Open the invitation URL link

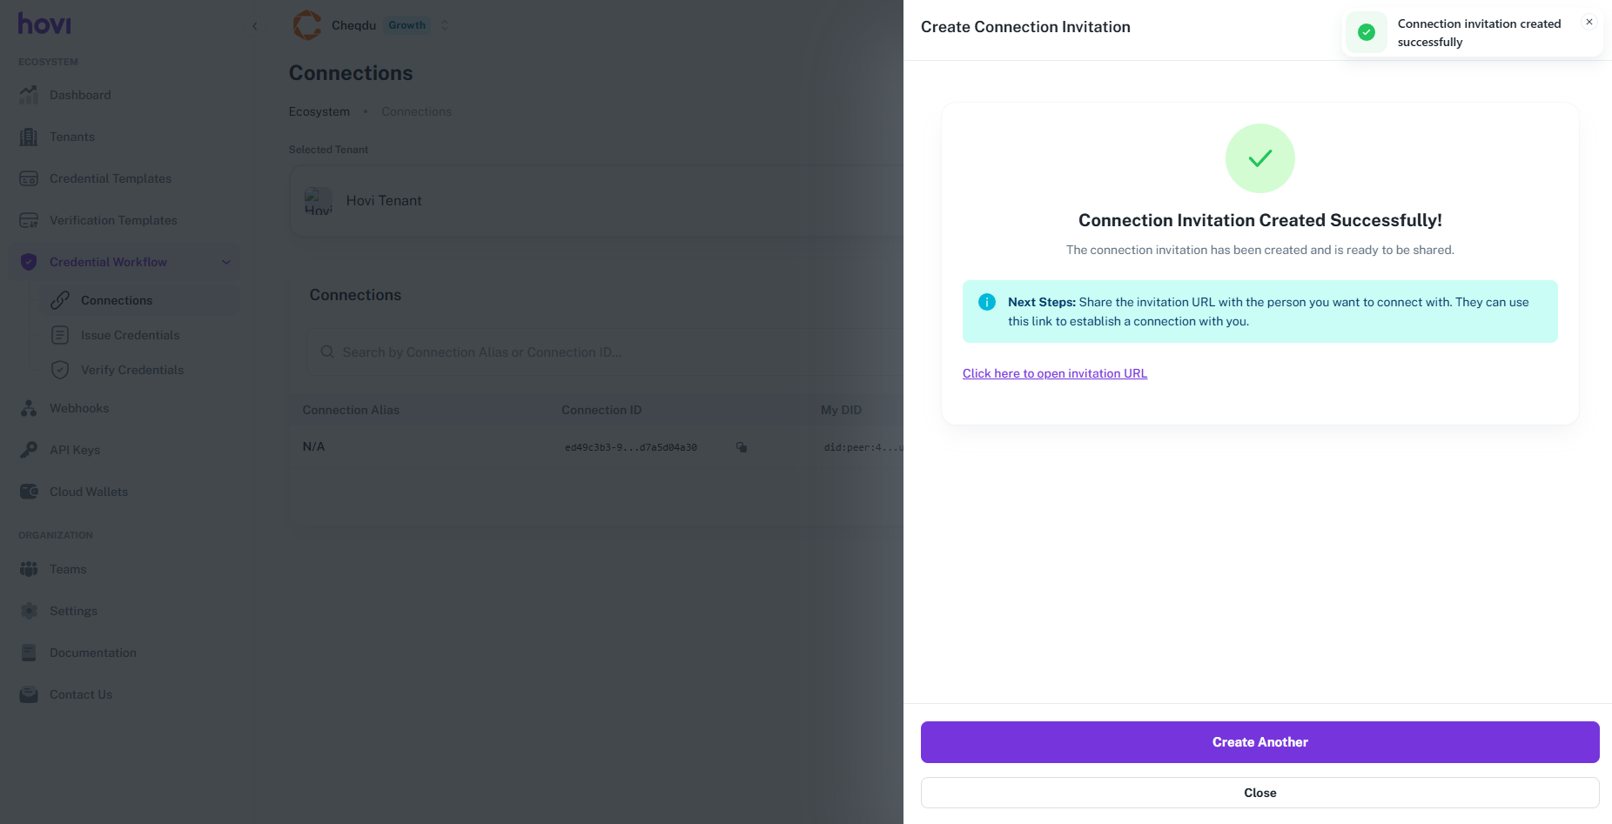1054,373
